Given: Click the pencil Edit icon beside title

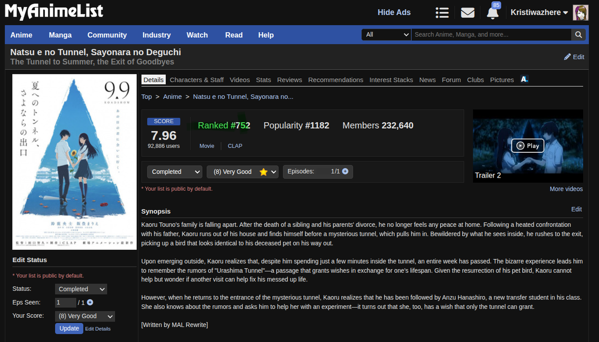Looking at the screenshot, I should tap(567, 57).
